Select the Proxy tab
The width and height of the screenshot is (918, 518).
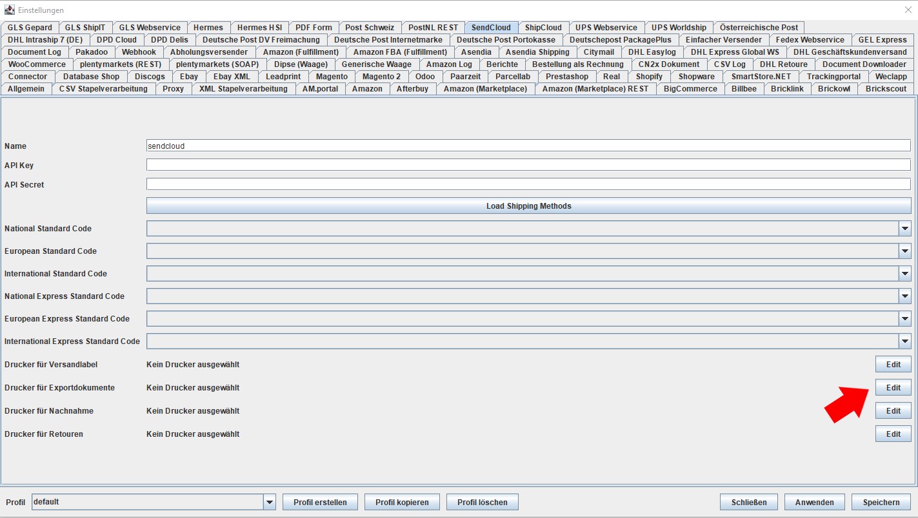click(x=173, y=89)
